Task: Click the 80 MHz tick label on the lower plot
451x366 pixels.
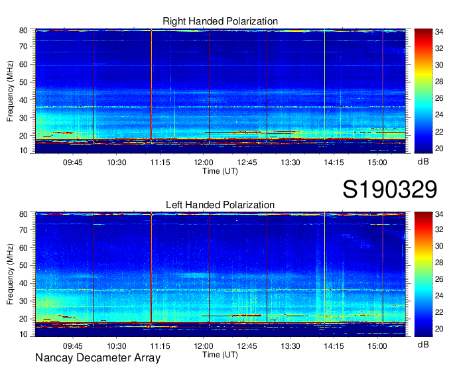Action: click(x=23, y=214)
